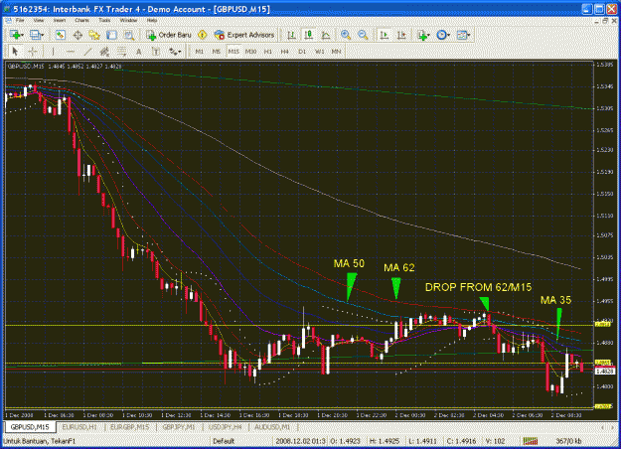Click the Order Baru button
Image resolution: width=621 pixels, height=449 pixels.
(169, 35)
